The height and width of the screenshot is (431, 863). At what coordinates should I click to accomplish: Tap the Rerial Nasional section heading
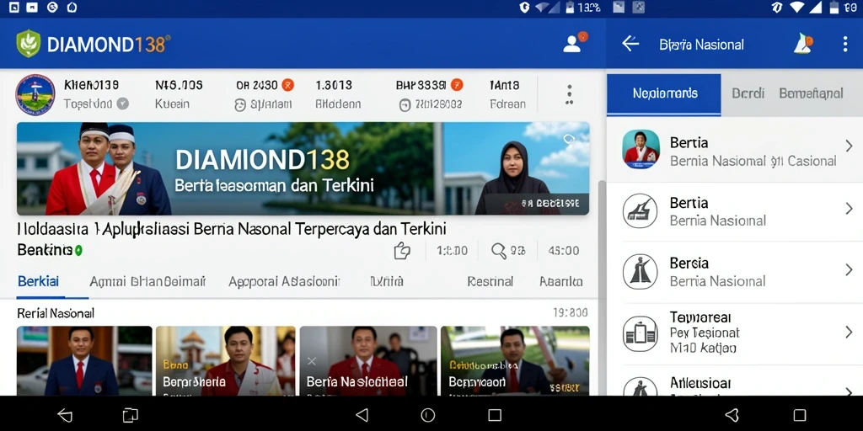pyautogui.click(x=56, y=313)
